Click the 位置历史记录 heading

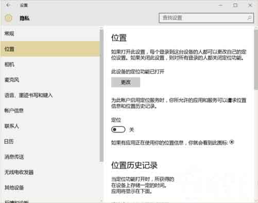pyautogui.click(x=134, y=165)
